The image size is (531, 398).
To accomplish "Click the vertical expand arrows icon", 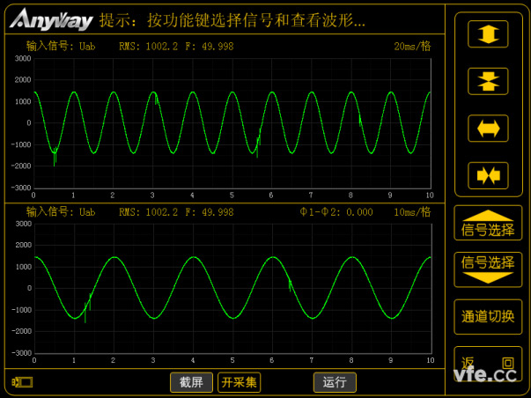I will tap(487, 33).
